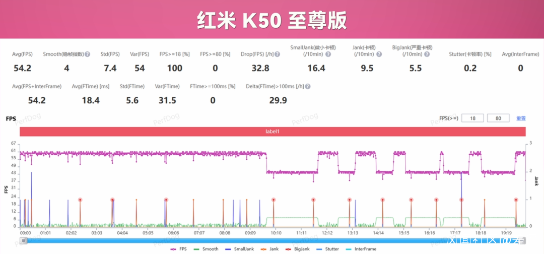Click the SmallJank value 16.4

coord(316,69)
